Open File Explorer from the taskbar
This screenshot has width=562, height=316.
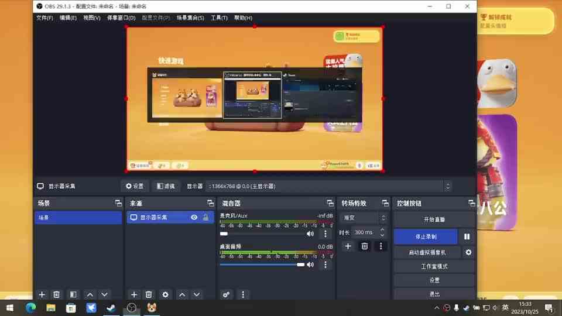pyautogui.click(x=51, y=308)
